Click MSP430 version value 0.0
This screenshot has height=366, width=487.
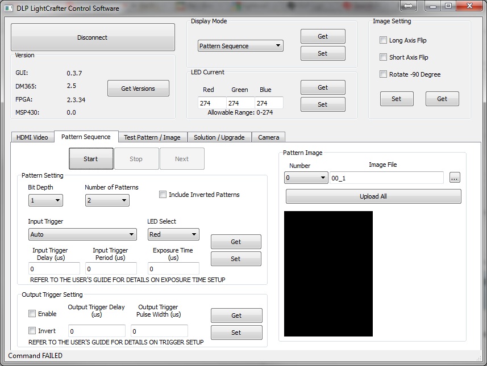point(71,112)
